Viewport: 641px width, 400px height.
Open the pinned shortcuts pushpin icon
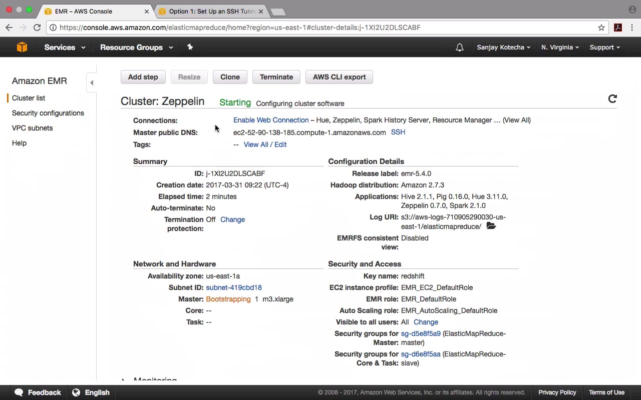click(x=190, y=47)
